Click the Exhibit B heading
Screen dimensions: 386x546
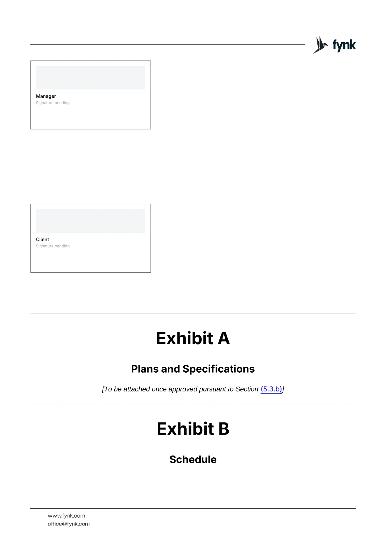193,429
